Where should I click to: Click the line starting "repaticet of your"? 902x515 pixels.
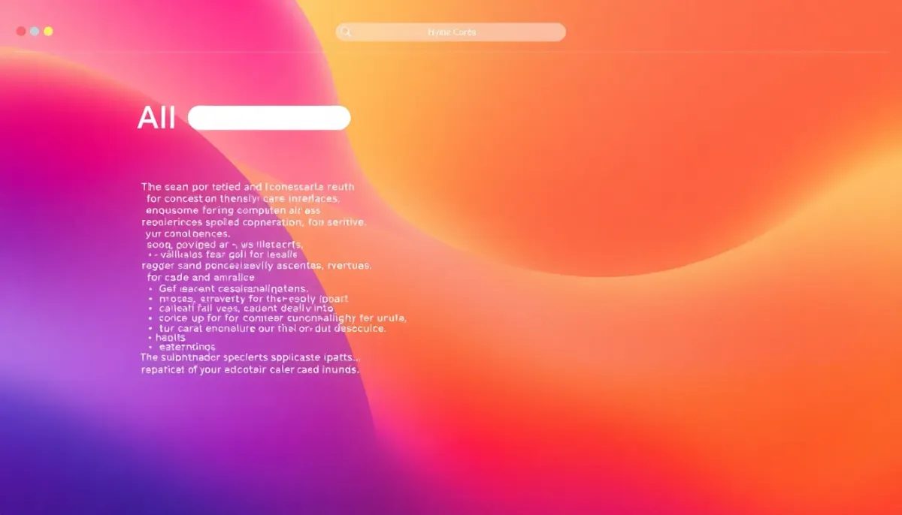pyautogui.click(x=250, y=370)
